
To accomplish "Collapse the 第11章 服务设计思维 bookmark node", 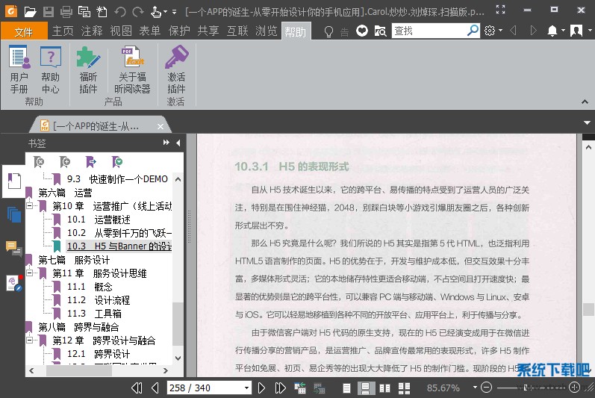I will tap(30, 273).
